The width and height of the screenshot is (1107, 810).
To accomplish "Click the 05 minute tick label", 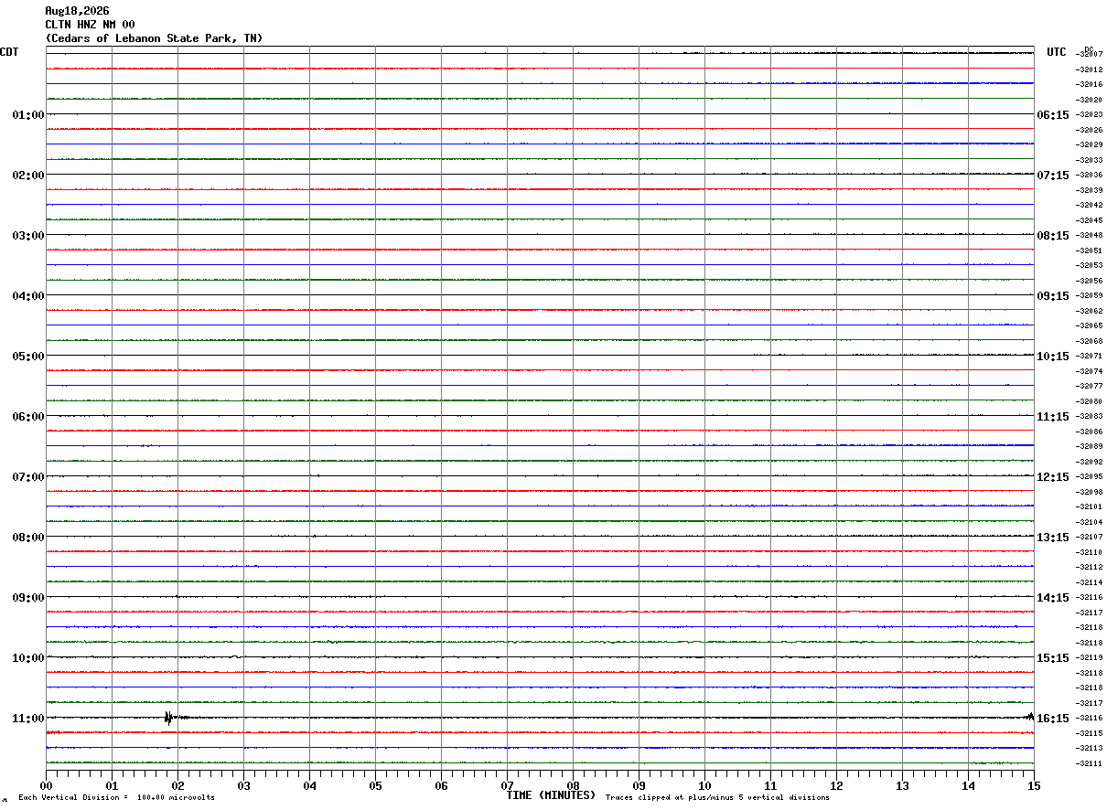I will (x=375, y=785).
